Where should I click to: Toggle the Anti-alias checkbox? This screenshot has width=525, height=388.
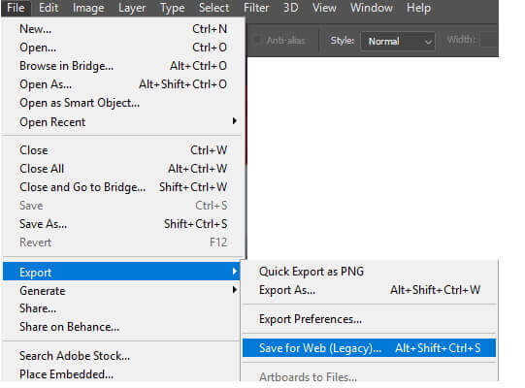tap(257, 41)
